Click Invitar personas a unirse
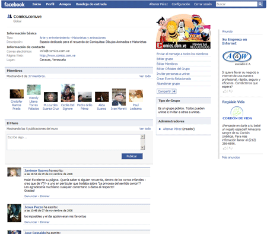The width and height of the screenshot is (267, 234). [173, 74]
